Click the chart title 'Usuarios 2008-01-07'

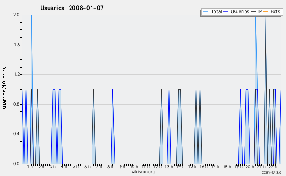click(x=72, y=8)
